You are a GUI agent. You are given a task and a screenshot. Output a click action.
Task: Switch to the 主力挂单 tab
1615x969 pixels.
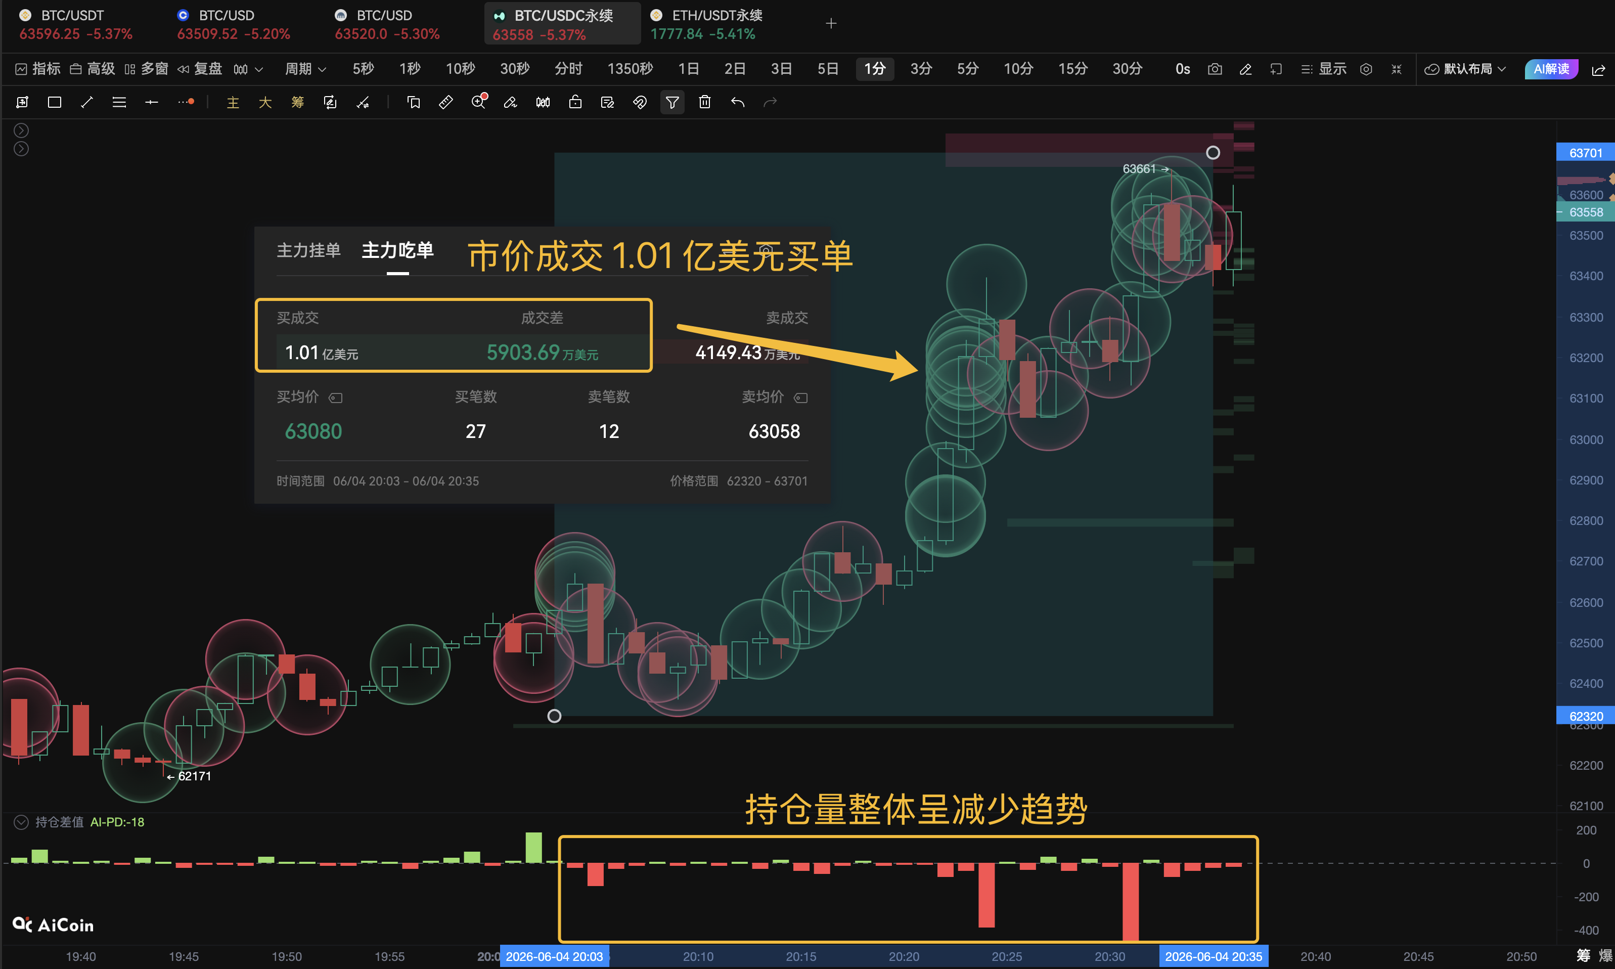[309, 250]
